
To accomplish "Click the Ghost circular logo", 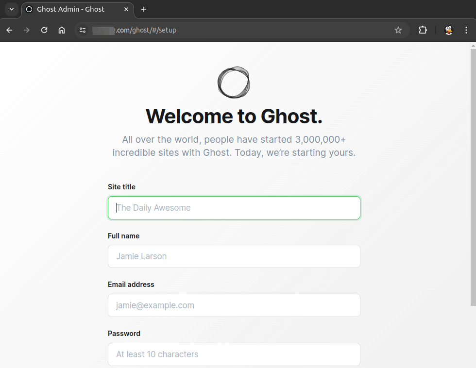I will click(x=234, y=82).
